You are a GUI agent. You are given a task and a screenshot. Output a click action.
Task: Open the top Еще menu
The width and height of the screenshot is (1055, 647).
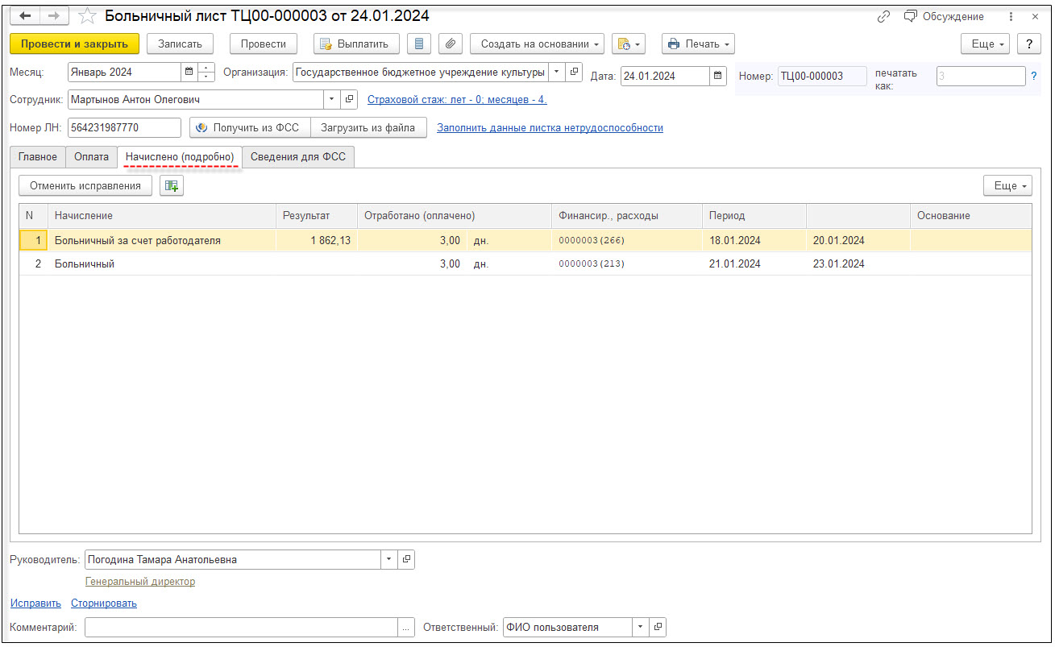(x=986, y=44)
